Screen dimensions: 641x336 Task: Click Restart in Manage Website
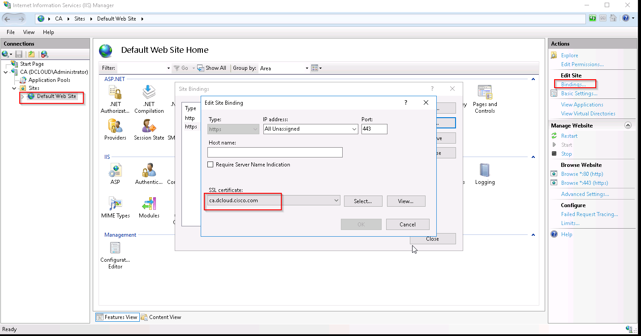(x=569, y=136)
